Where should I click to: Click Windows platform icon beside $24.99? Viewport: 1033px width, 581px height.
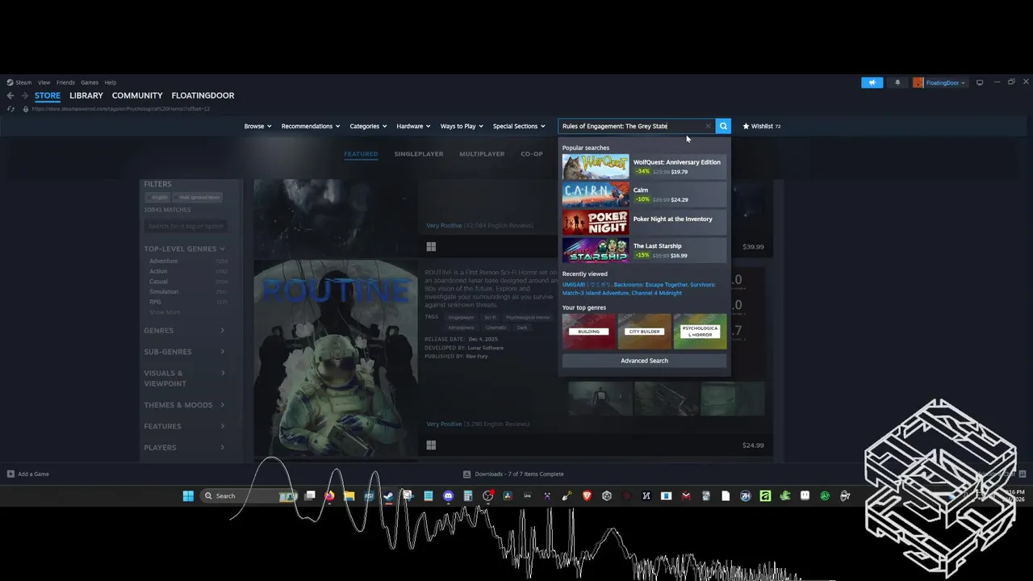[431, 445]
